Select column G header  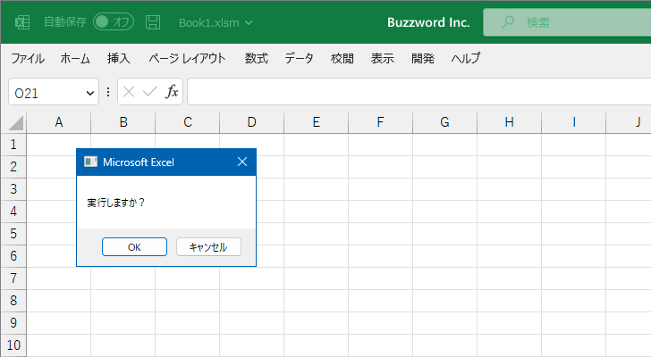[444, 122]
